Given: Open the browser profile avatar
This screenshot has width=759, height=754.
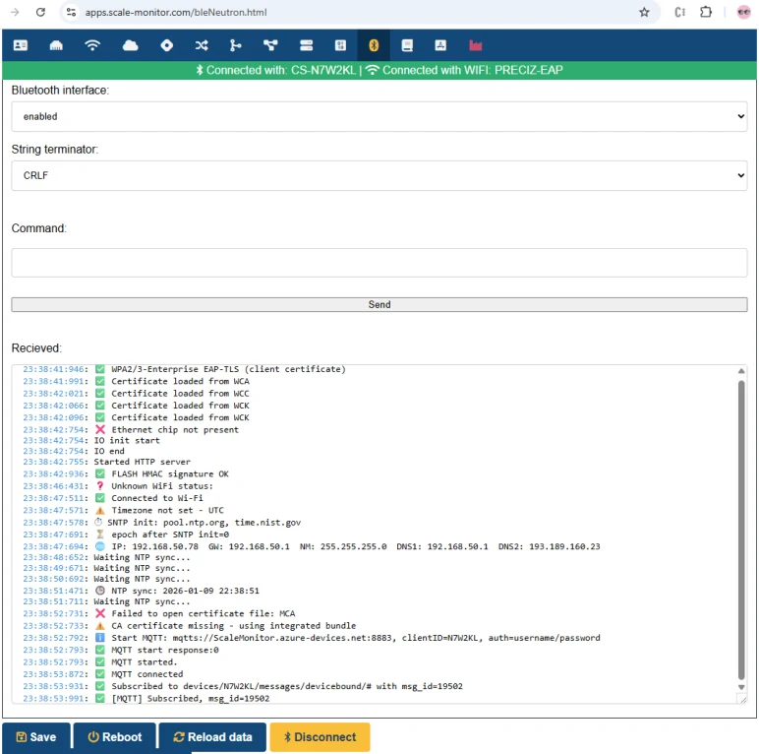Looking at the screenshot, I should tap(743, 12).
